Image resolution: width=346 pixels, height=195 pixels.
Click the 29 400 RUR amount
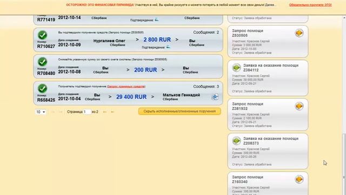coord(131,97)
